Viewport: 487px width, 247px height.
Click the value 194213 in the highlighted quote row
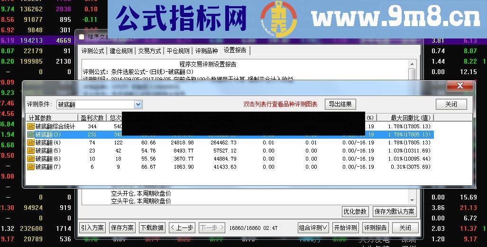click(x=31, y=40)
